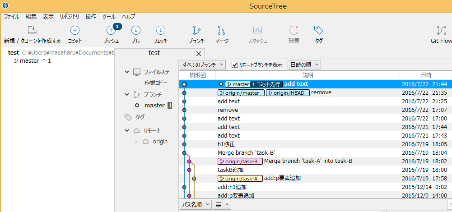Collapse the ブランチ section chevron
The width and height of the screenshot is (452, 212).
[x=127, y=94]
